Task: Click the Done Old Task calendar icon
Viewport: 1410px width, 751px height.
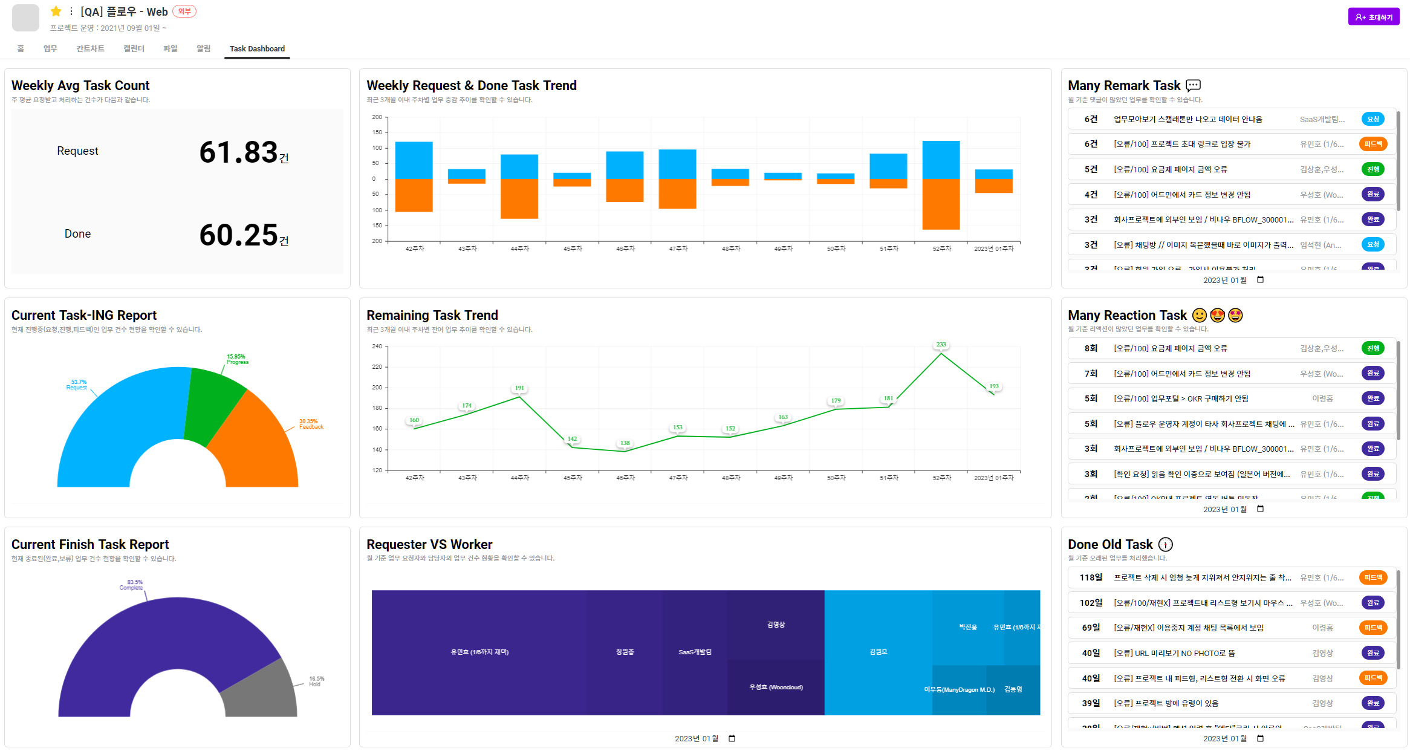Action: (x=1260, y=738)
